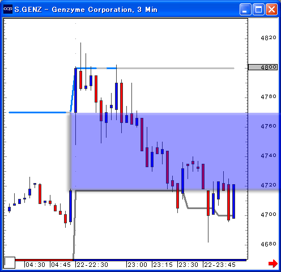The height and width of the screenshot is (272, 281).
Task: Select the gray horizontal line at 4800
Action: click(x=176, y=68)
